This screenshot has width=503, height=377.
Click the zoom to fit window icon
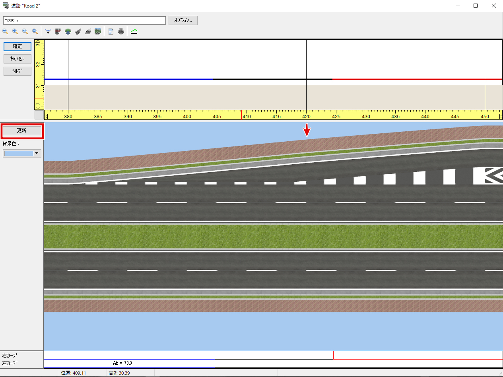35,31
